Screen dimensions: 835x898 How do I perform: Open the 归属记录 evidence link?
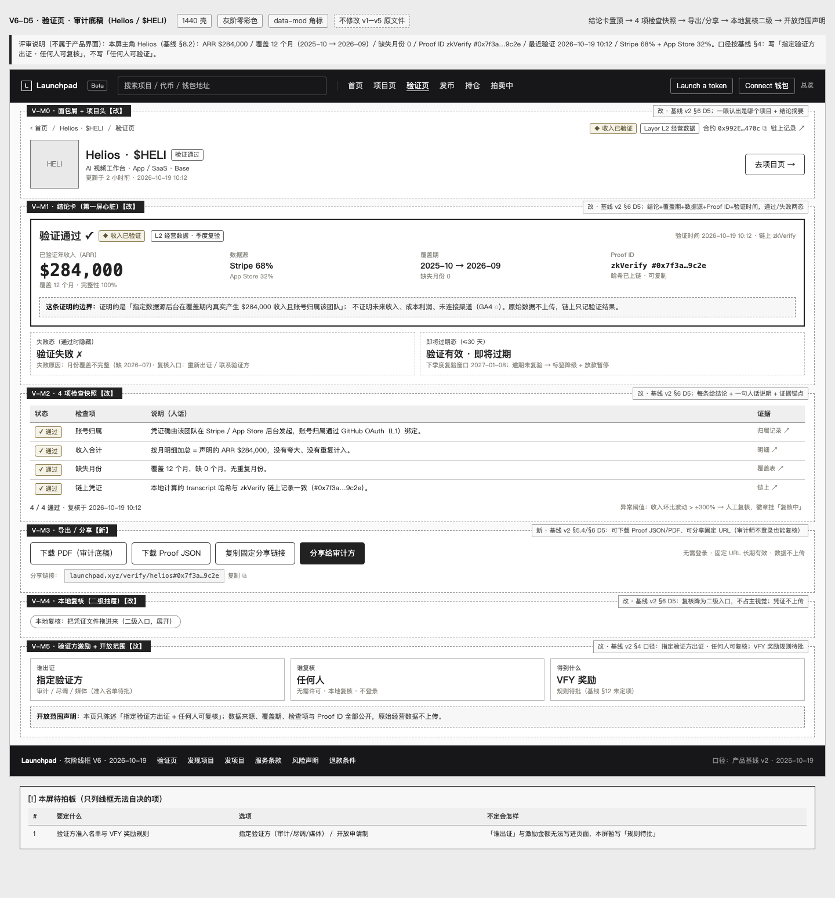(x=773, y=431)
